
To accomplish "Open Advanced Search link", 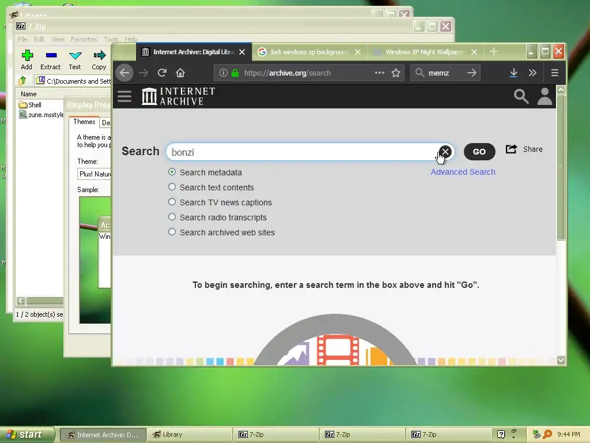I will pyautogui.click(x=463, y=172).
